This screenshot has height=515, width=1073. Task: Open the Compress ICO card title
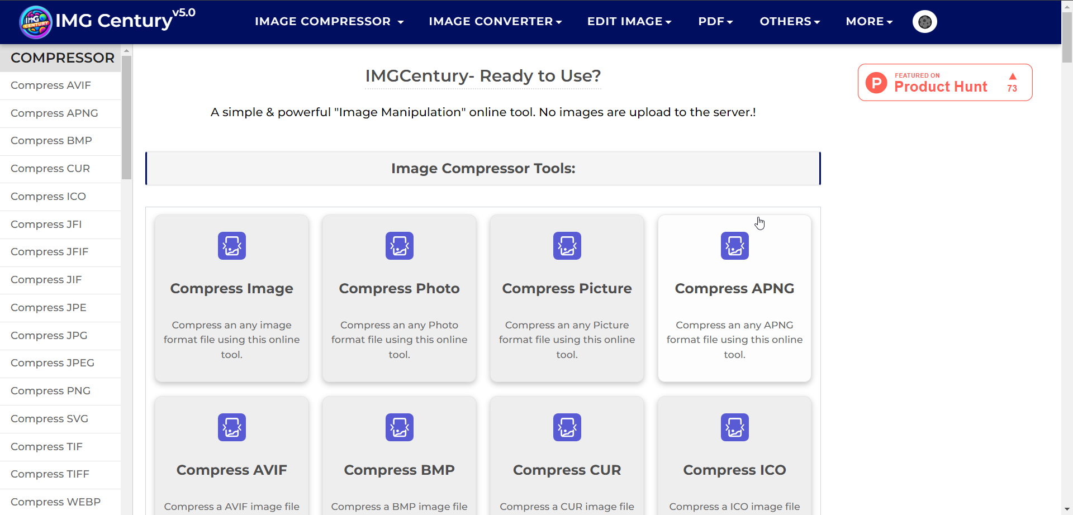[735, 470]
